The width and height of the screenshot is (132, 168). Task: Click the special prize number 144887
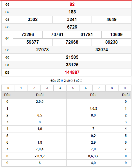[x=72, y=73]
